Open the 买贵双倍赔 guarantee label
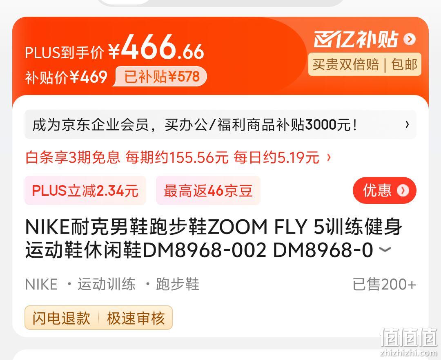 coord(345,64)
